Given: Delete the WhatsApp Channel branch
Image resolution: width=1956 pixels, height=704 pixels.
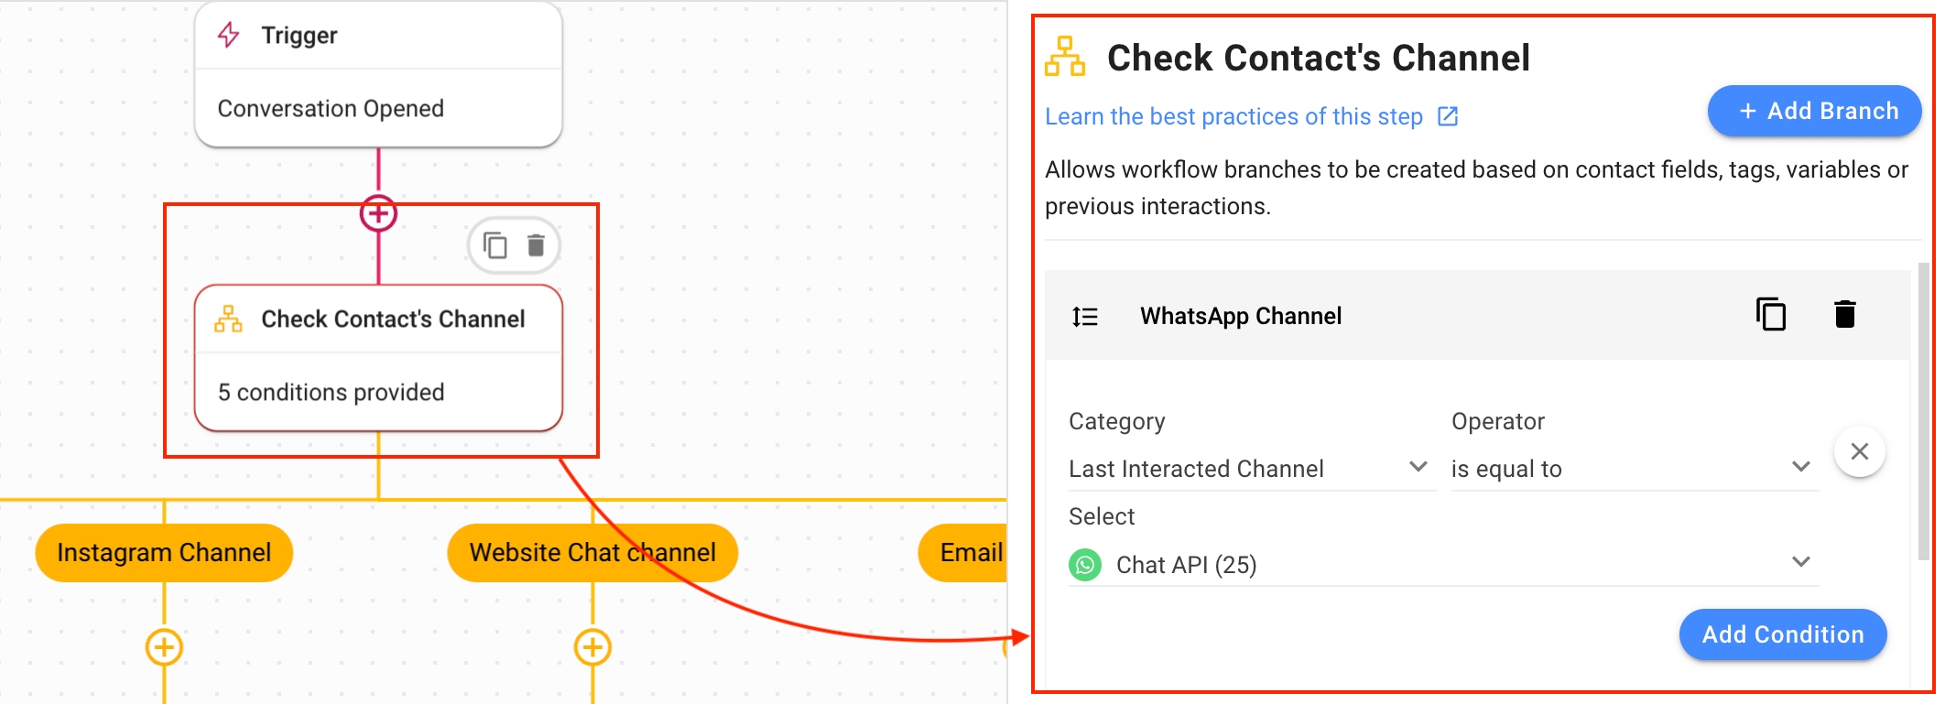Looking at the screenshot, I should [x=1844, y=315].
